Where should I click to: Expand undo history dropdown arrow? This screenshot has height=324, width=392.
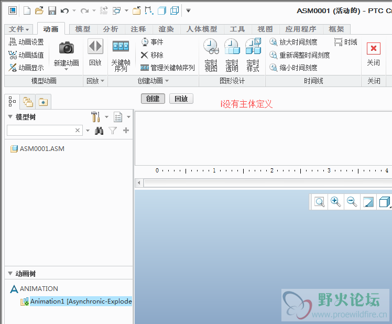coord(74,10)
